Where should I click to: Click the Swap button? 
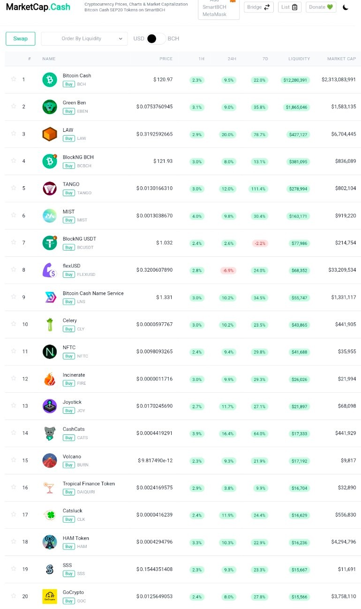[x=21, y=38]
